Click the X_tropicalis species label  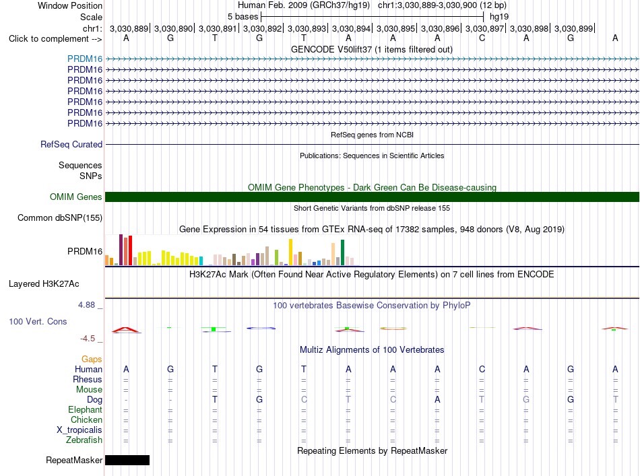(x=79, y=430)
